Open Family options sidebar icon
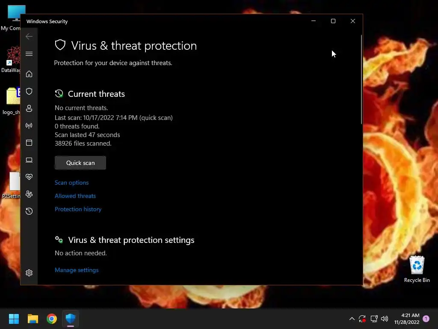Viewport: 438px width, 329px height. pyautogui.click(x=29, y=194)
